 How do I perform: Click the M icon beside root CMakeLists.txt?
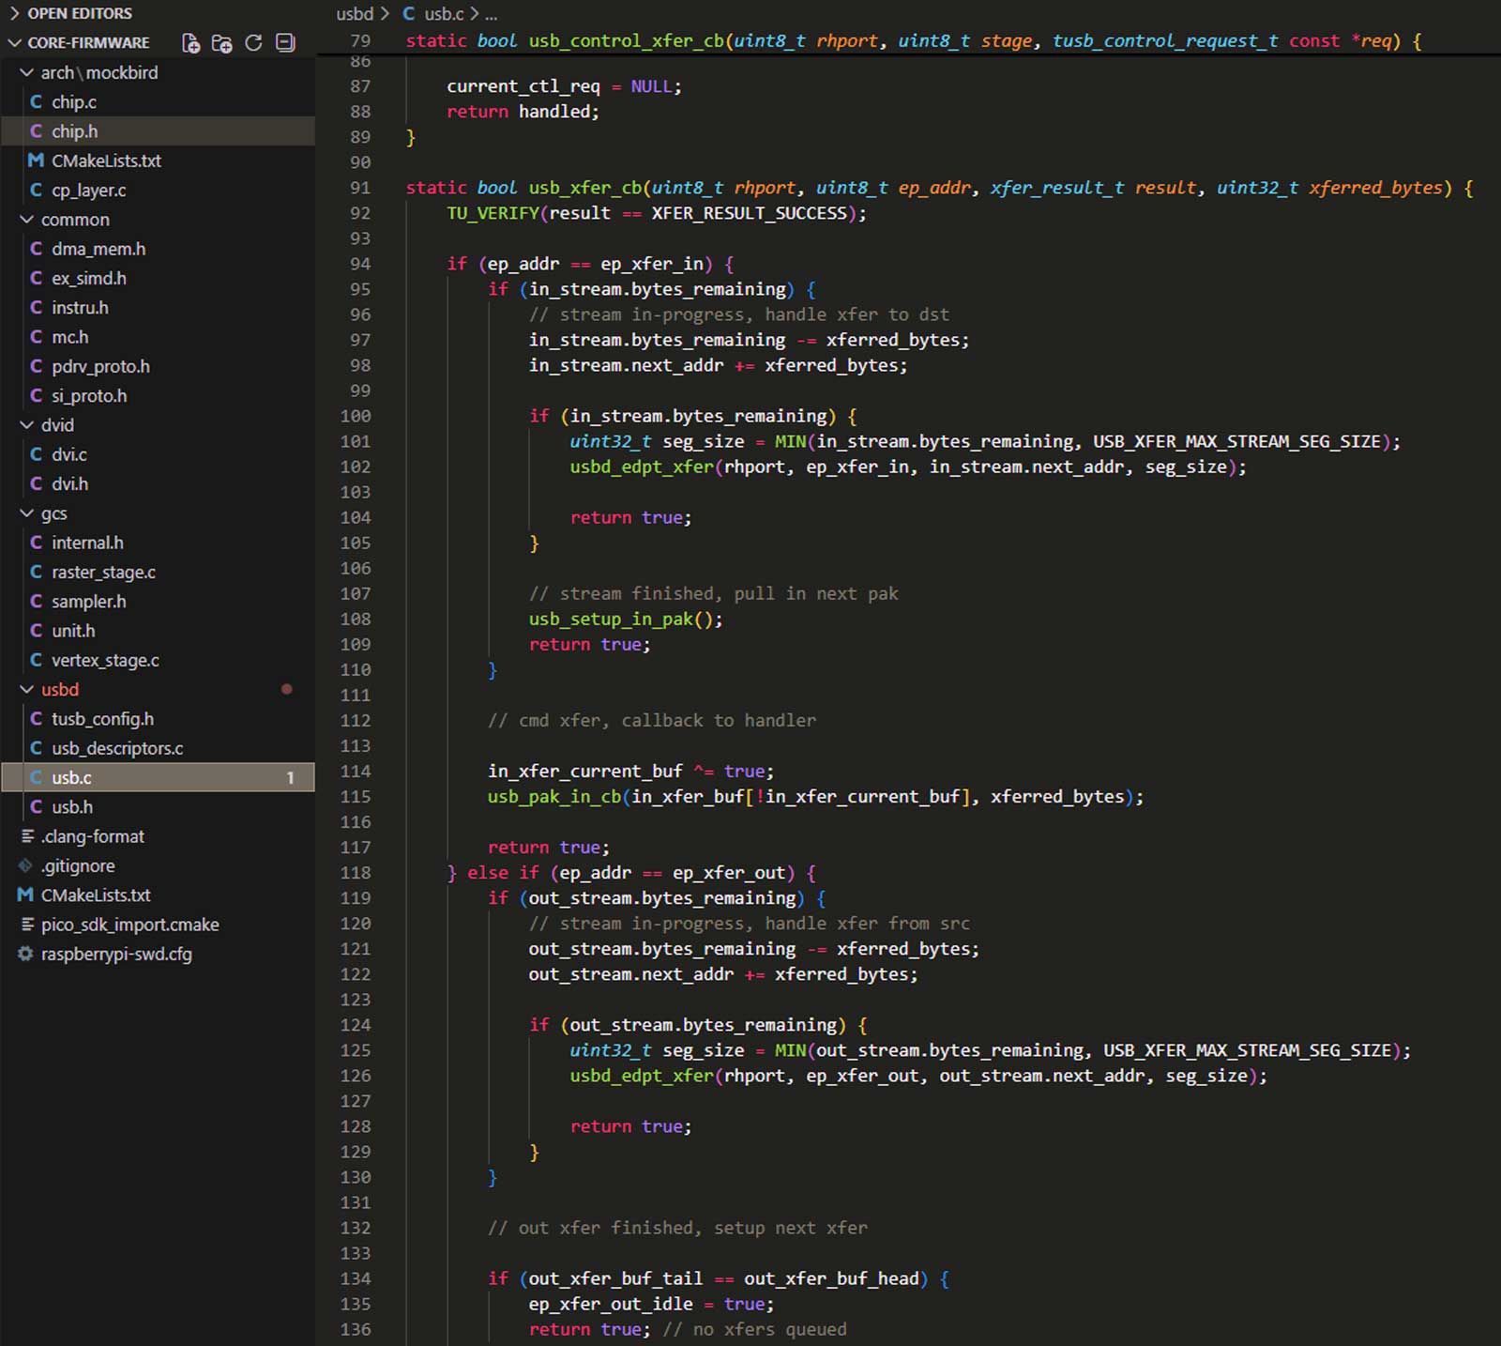(25, 895)
